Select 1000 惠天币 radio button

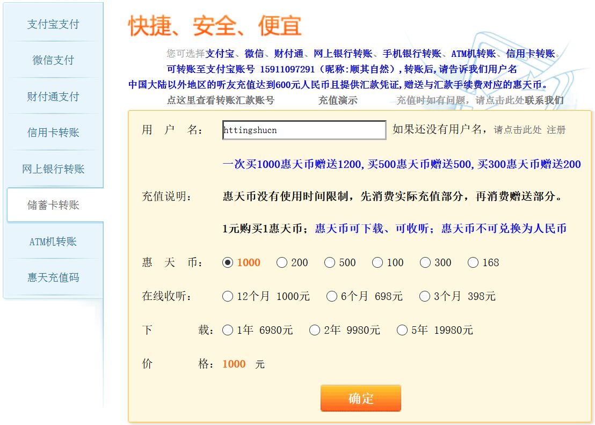[x=228, y=262]
